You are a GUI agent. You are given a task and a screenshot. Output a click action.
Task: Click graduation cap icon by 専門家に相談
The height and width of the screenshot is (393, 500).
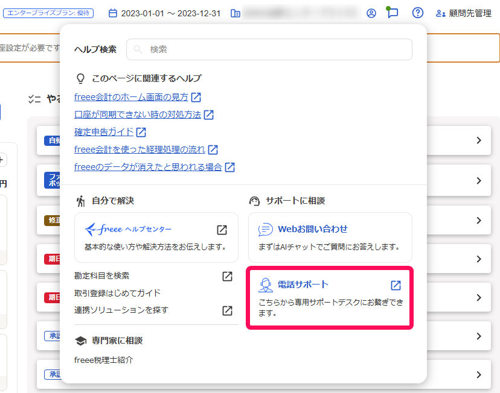click(81, 341)
